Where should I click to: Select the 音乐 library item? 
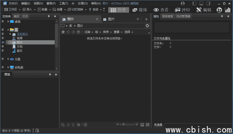coord(18,51)
